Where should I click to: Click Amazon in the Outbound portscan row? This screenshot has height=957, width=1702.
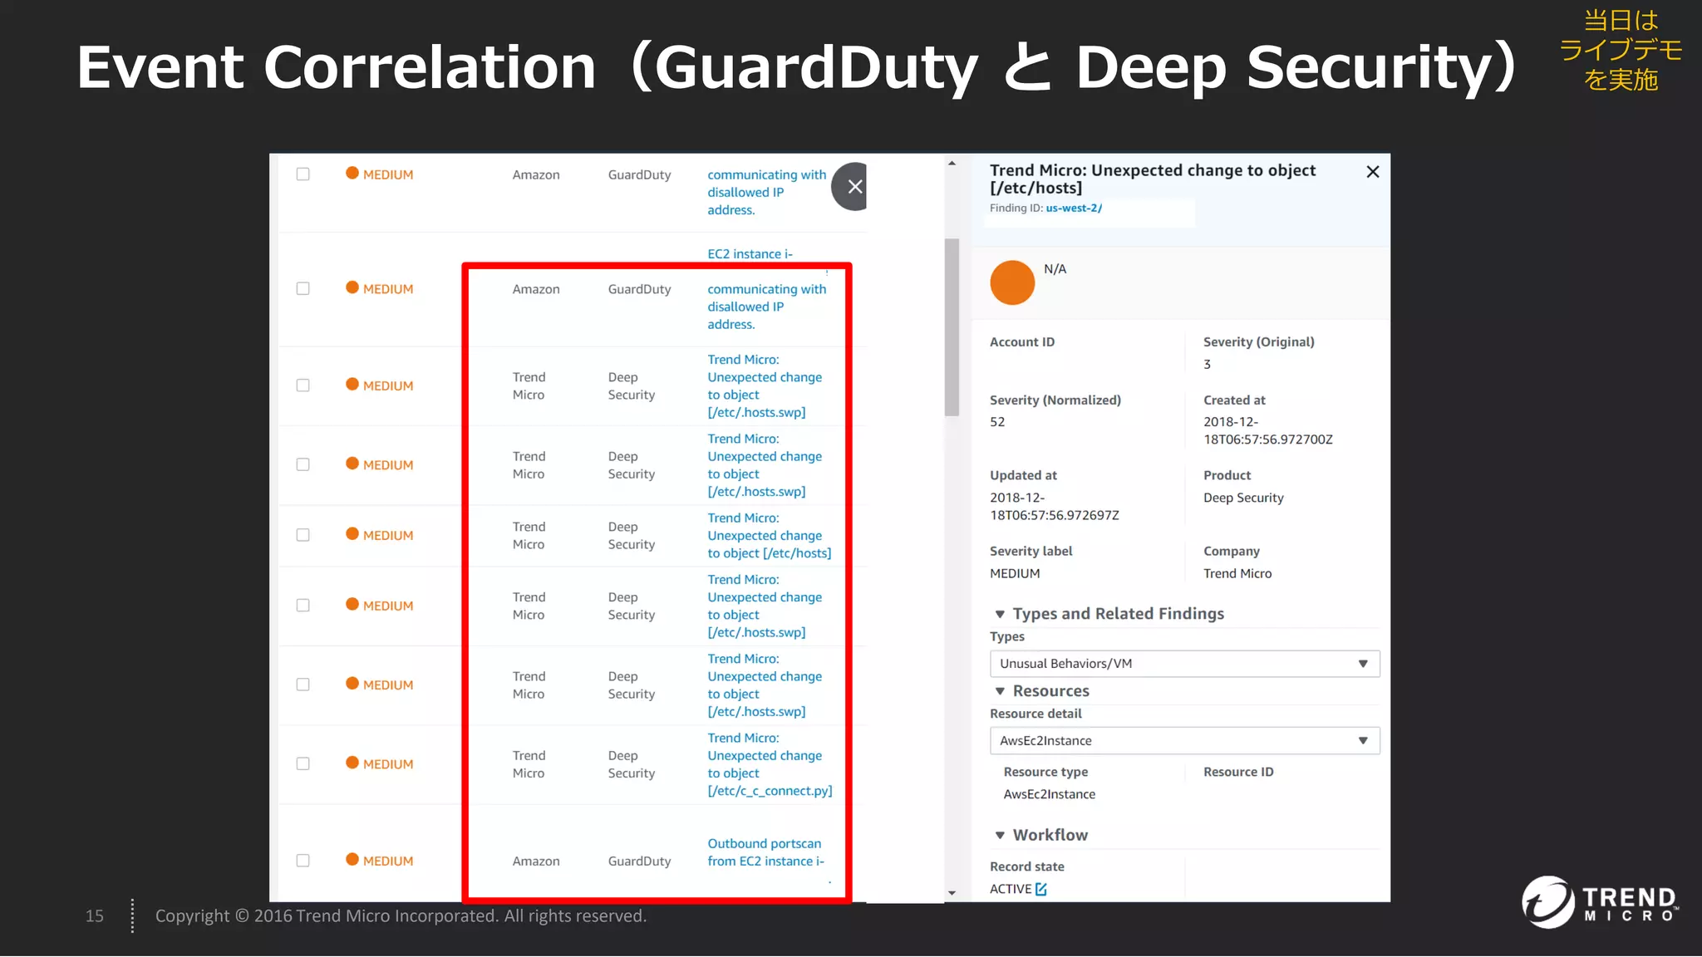(536, 861)
